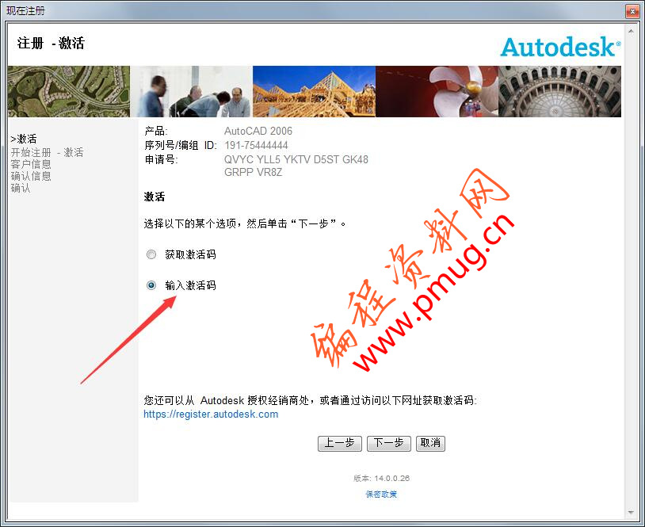Click the version text 14.0.0.26
Image resolution: width=645 pixels, height=527 pixels.
pos(391,478)
